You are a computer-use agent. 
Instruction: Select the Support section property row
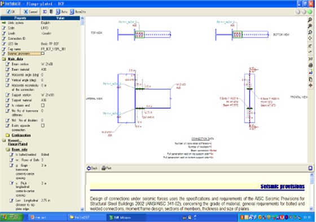point(40,95)
